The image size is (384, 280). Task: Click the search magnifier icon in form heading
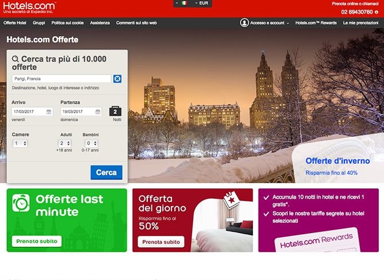point(15,59)
